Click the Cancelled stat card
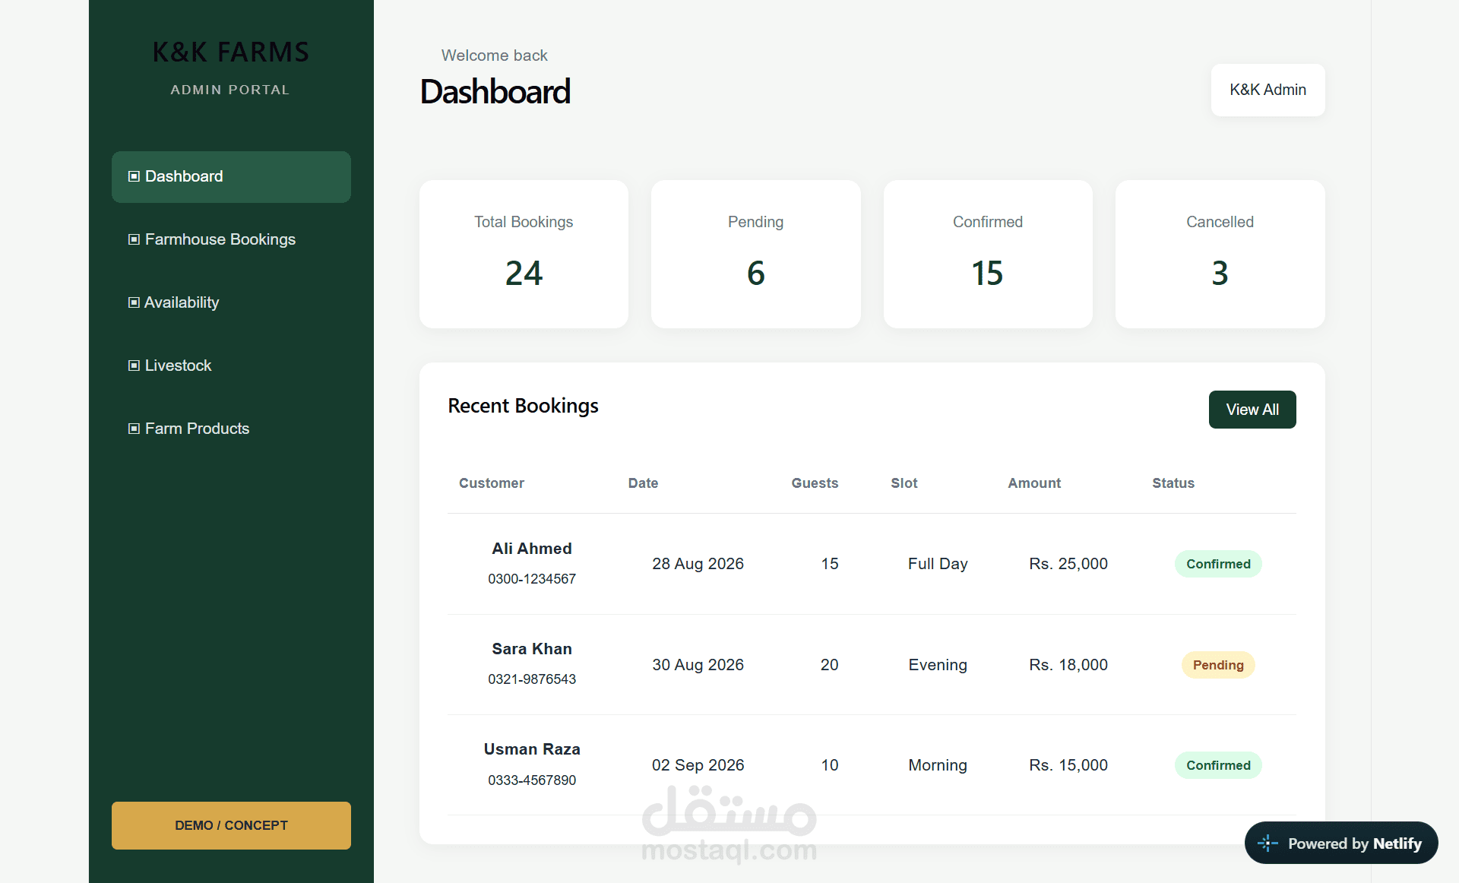 1220,254
